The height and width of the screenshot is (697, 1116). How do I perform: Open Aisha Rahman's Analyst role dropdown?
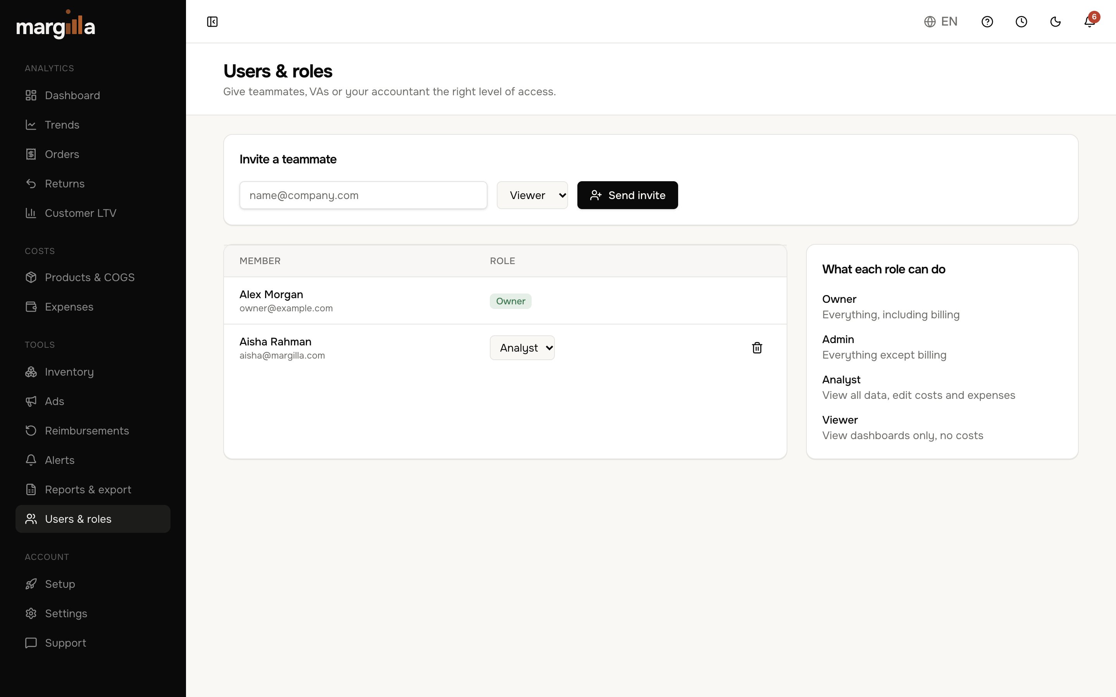point(522,348)
